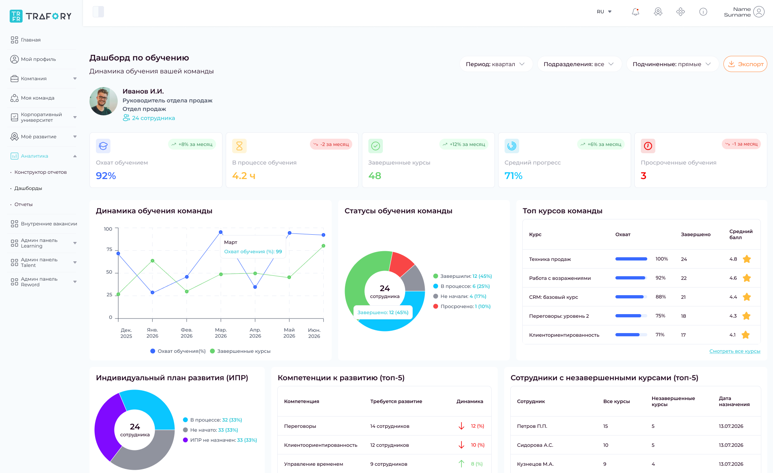Viewport: 773px width, 473px height.
Task: Go to 'Моя команда' in sidebar
Action: (x=37, y=98)
